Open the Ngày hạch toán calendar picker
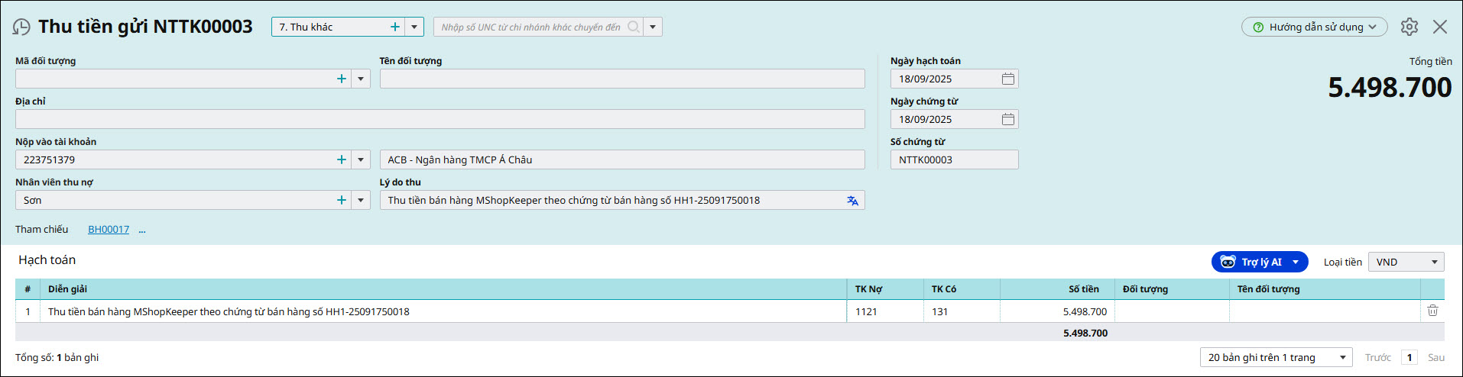Image resolution: width=1463 pixels, height=377 pixels. [1007, 79]
